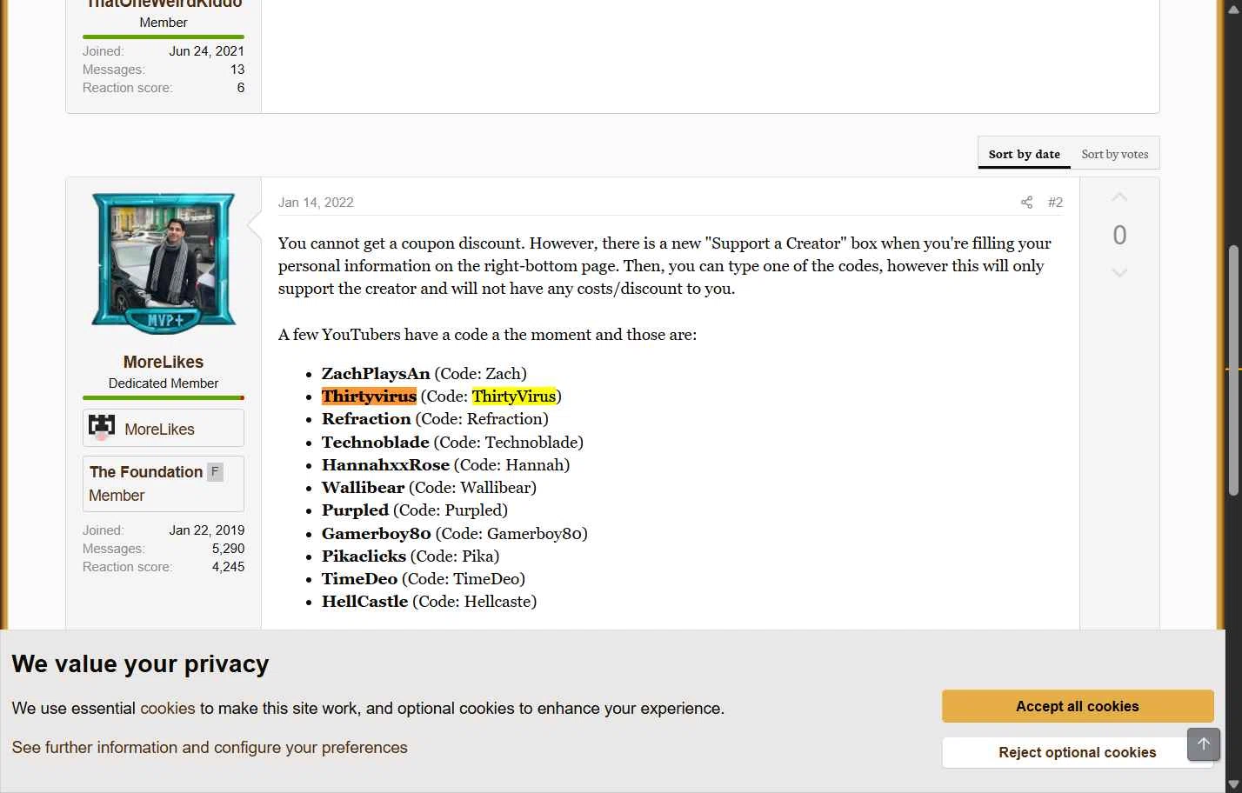Click HellCastle in the creator list
This screenshot has height=793, width=1242.
pos(364,602)
